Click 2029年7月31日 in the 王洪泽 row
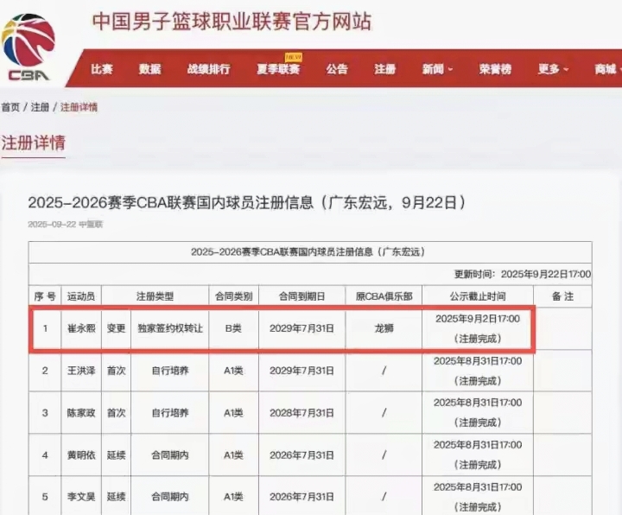This screenshot has width=622, height=515. click(301, 371)
